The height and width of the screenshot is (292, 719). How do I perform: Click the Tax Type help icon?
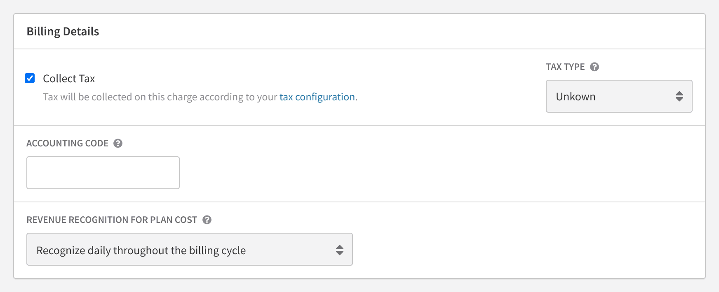click(594, 67)
